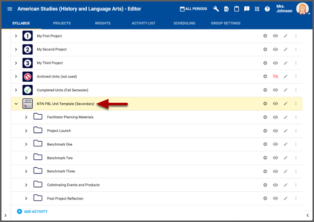
Task: Click the document search preview icon
Action: tap(226, 9)
